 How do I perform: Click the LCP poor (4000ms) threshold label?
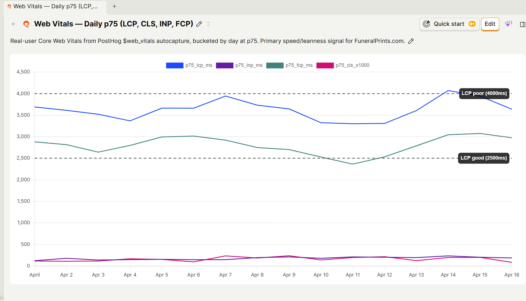point(484,93)
